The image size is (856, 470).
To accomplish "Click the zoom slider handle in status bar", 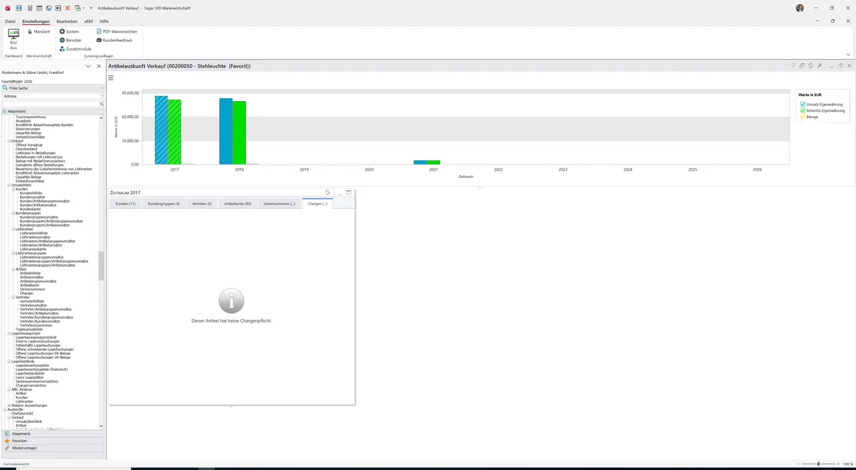I will [819, 464].
